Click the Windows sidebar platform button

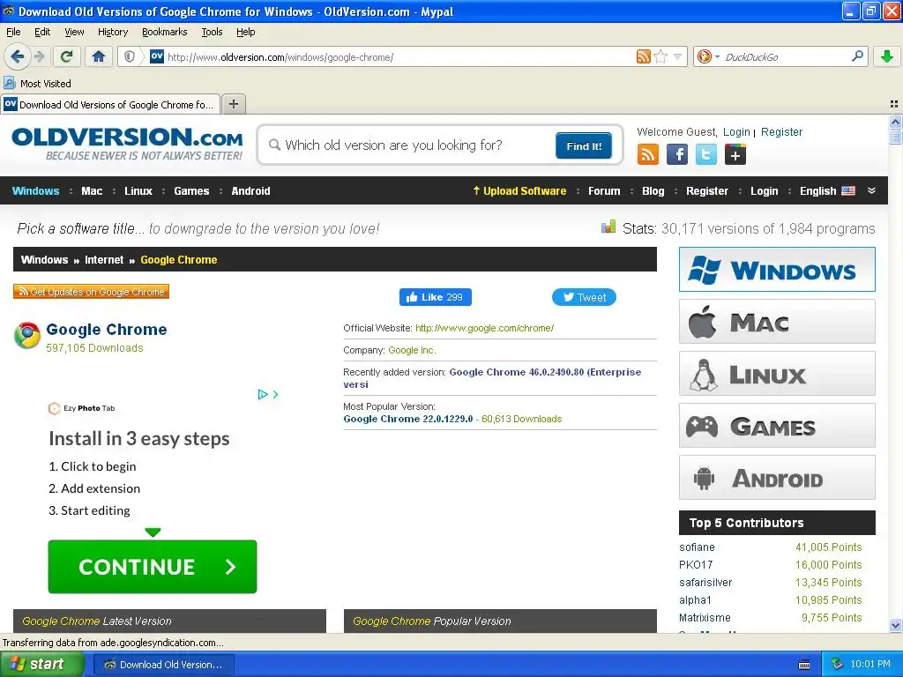pyautogui.click(x=777, y=270)
